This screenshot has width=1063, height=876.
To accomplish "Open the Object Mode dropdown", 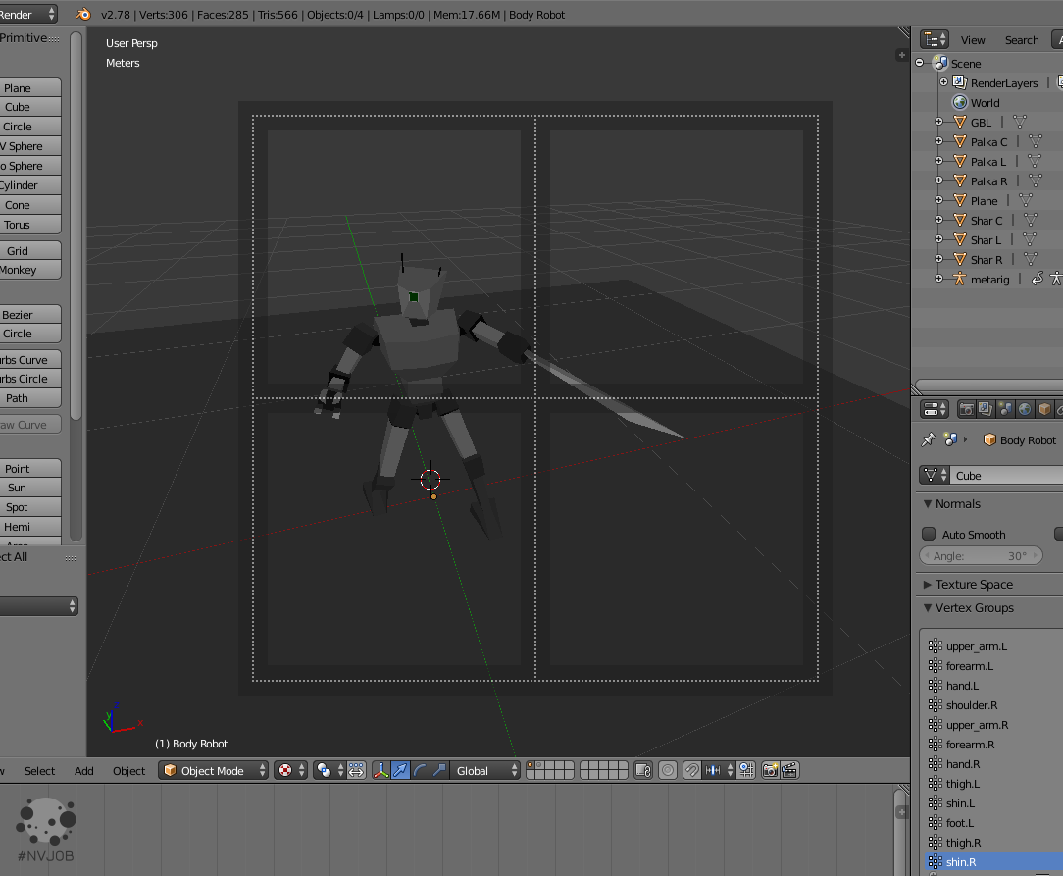I will [x=214, y=770].
